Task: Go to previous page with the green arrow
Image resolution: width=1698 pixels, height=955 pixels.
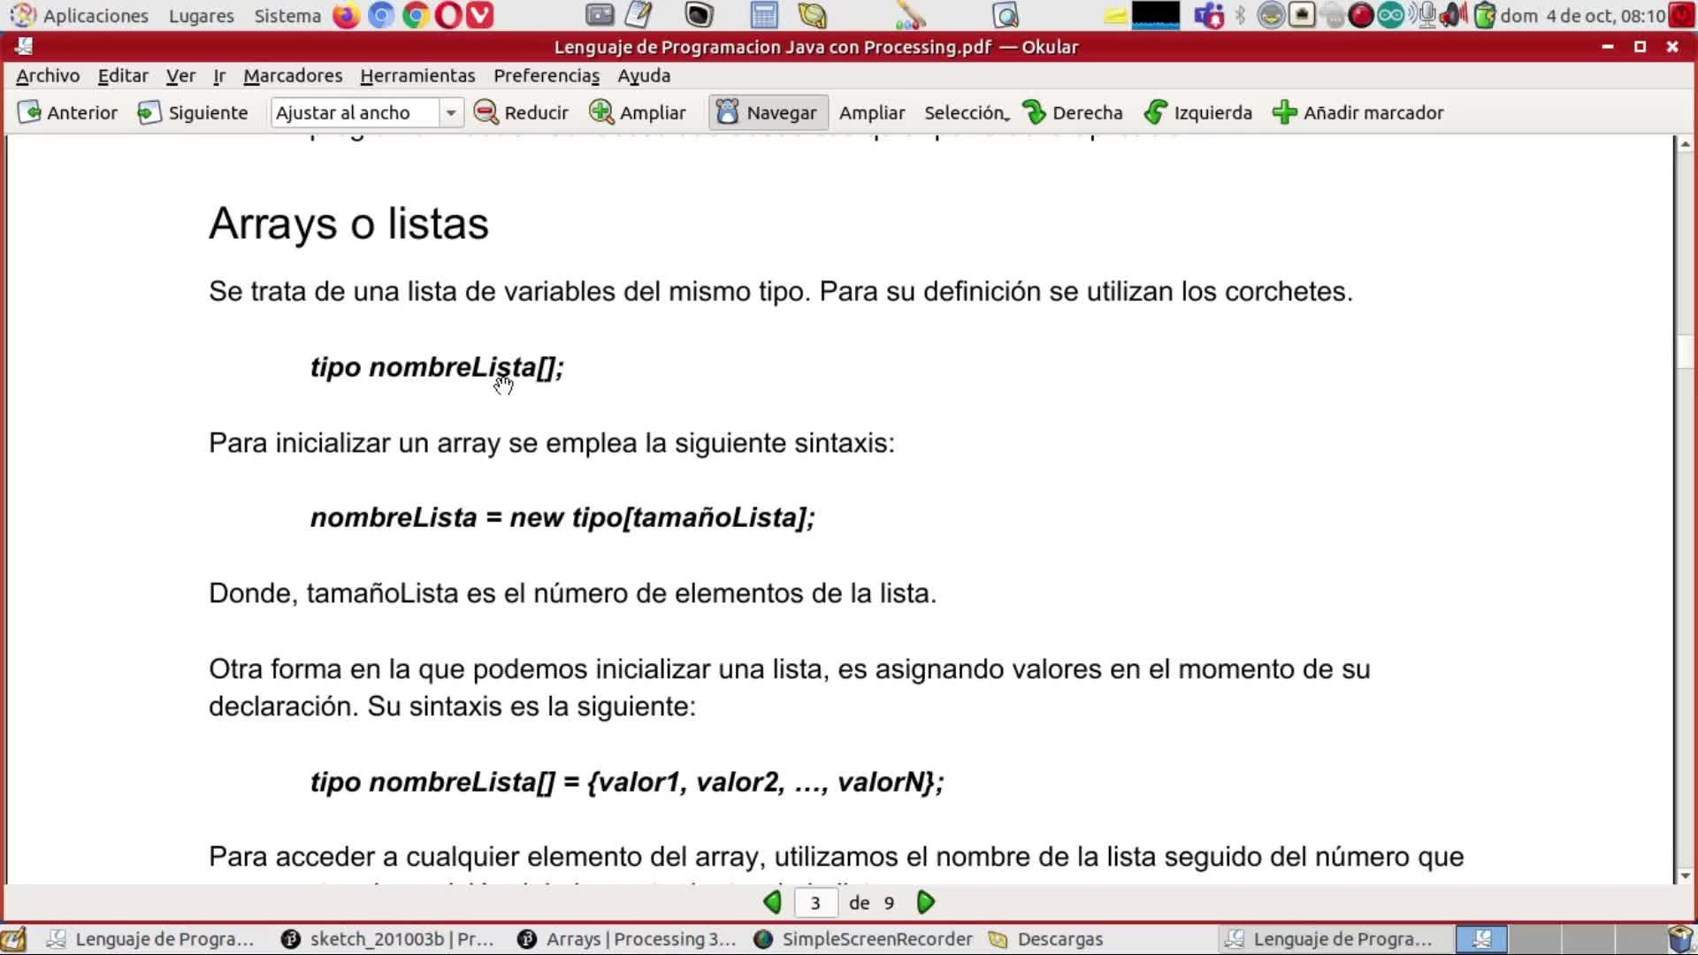Action: tap(772, 902)
